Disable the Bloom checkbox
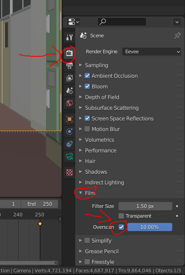Image resolution: width=185 pixels, height=275 pixels. pos(87,87)
